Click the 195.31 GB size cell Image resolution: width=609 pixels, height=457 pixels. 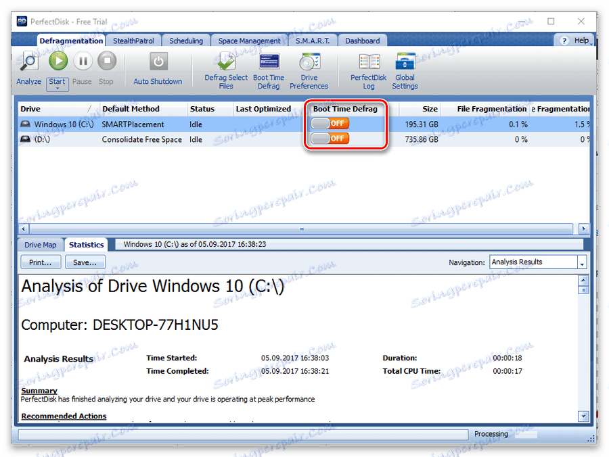pos(422,124)
